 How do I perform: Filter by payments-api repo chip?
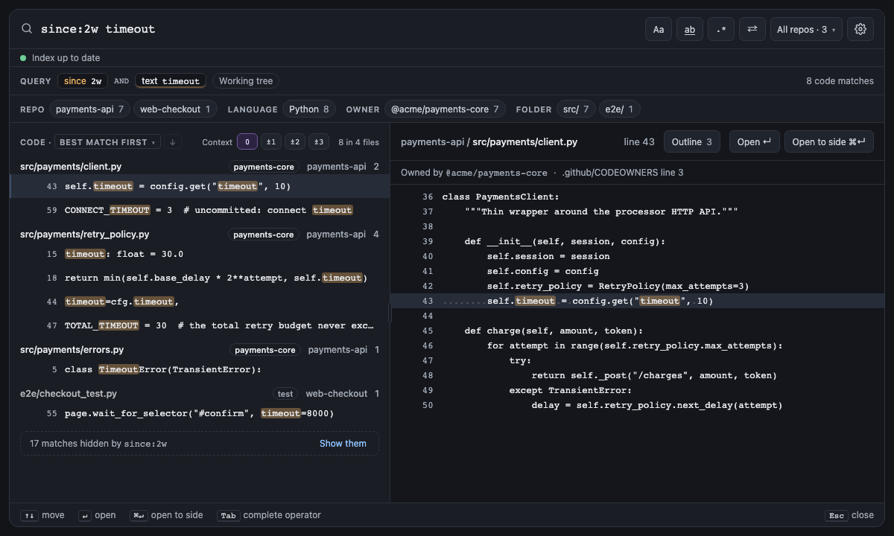(x=90, y=109)
